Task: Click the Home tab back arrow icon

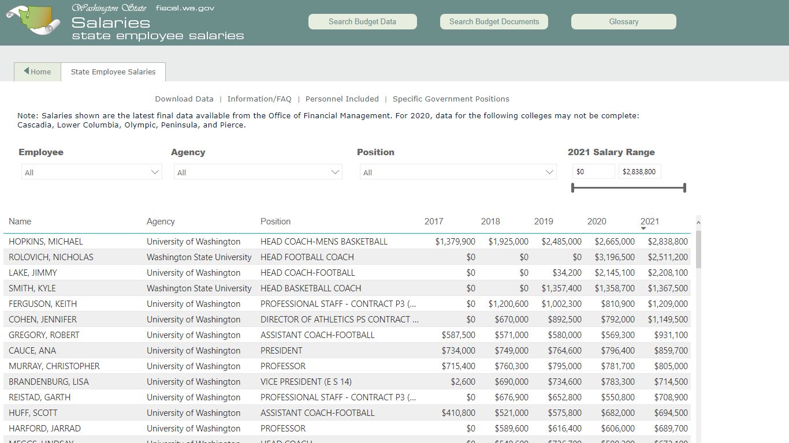Action: (x=27, y=71)
